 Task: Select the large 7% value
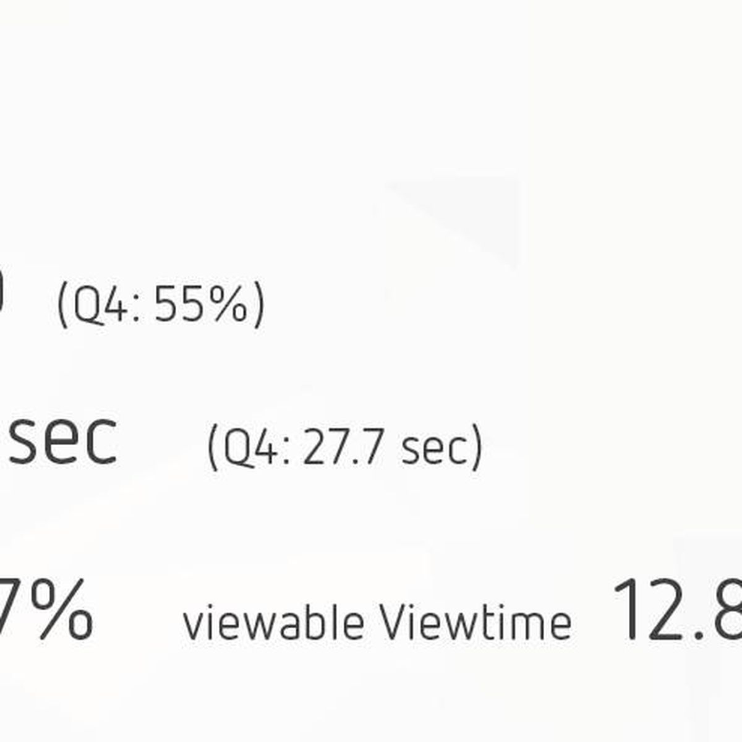click(x=46, y=608)
